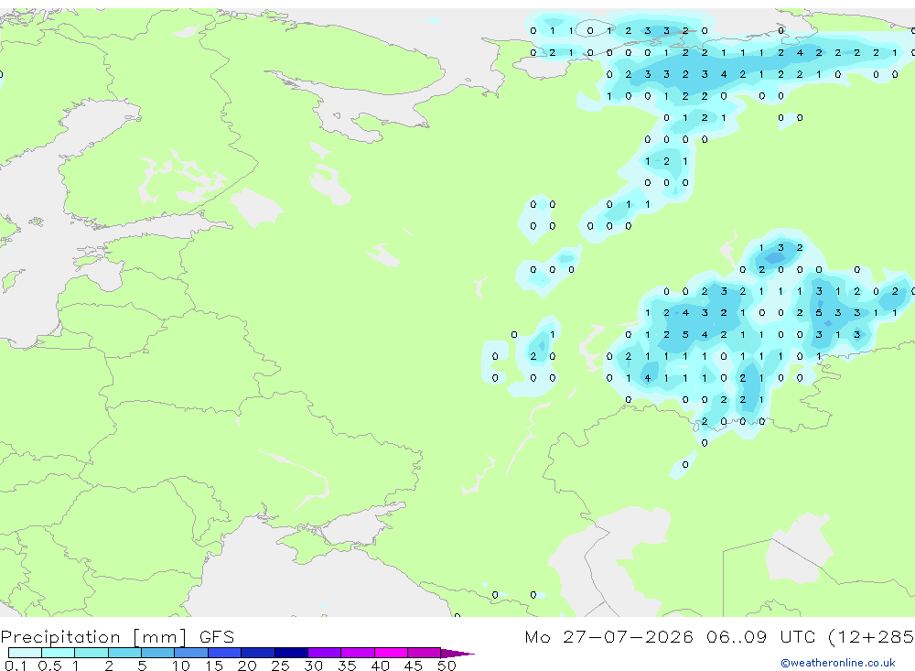Viewport: 915px width, 671px height.
Task: Pick the 40–45 mm magenta legend swatch
Action: pos(391,653)
